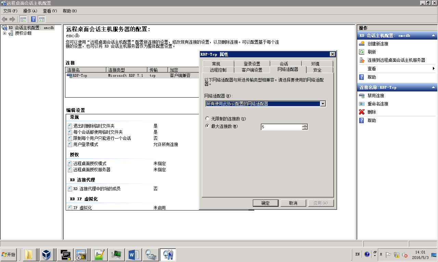The height and width of the screenshot is (262, 438).
Task: Open Notepad++ from the taskbar
Action: (99, 254)
